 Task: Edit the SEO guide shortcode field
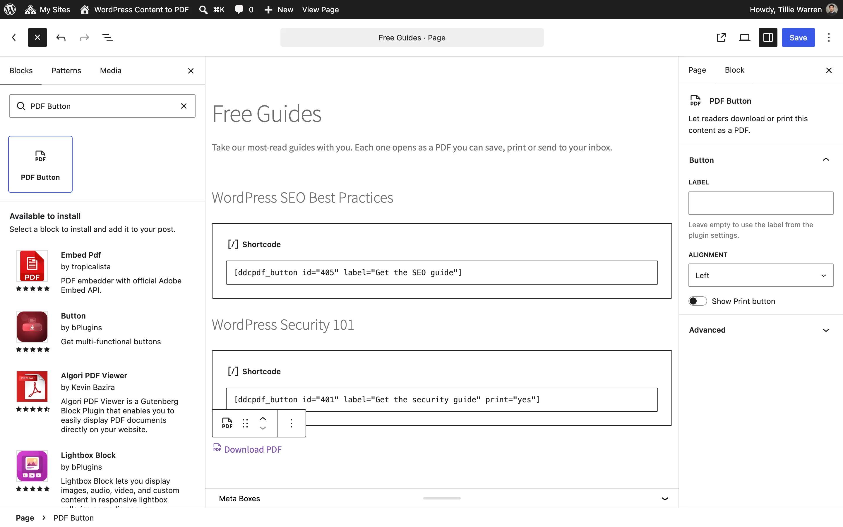click(x=442, y=273)
